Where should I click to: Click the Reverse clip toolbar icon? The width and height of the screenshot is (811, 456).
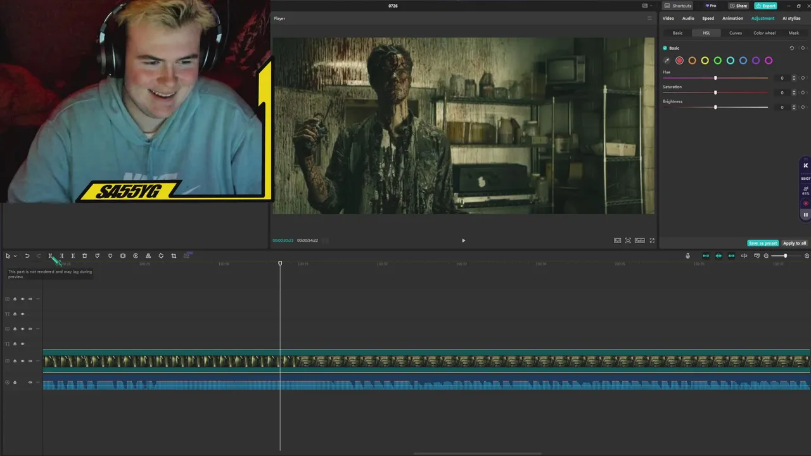click(x=135, y=256)
